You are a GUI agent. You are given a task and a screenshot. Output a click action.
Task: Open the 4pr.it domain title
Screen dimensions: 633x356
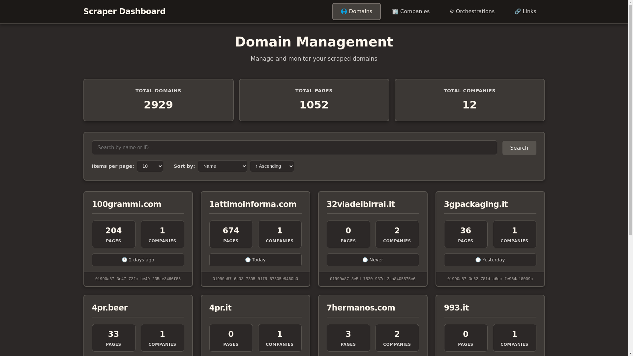220,308
